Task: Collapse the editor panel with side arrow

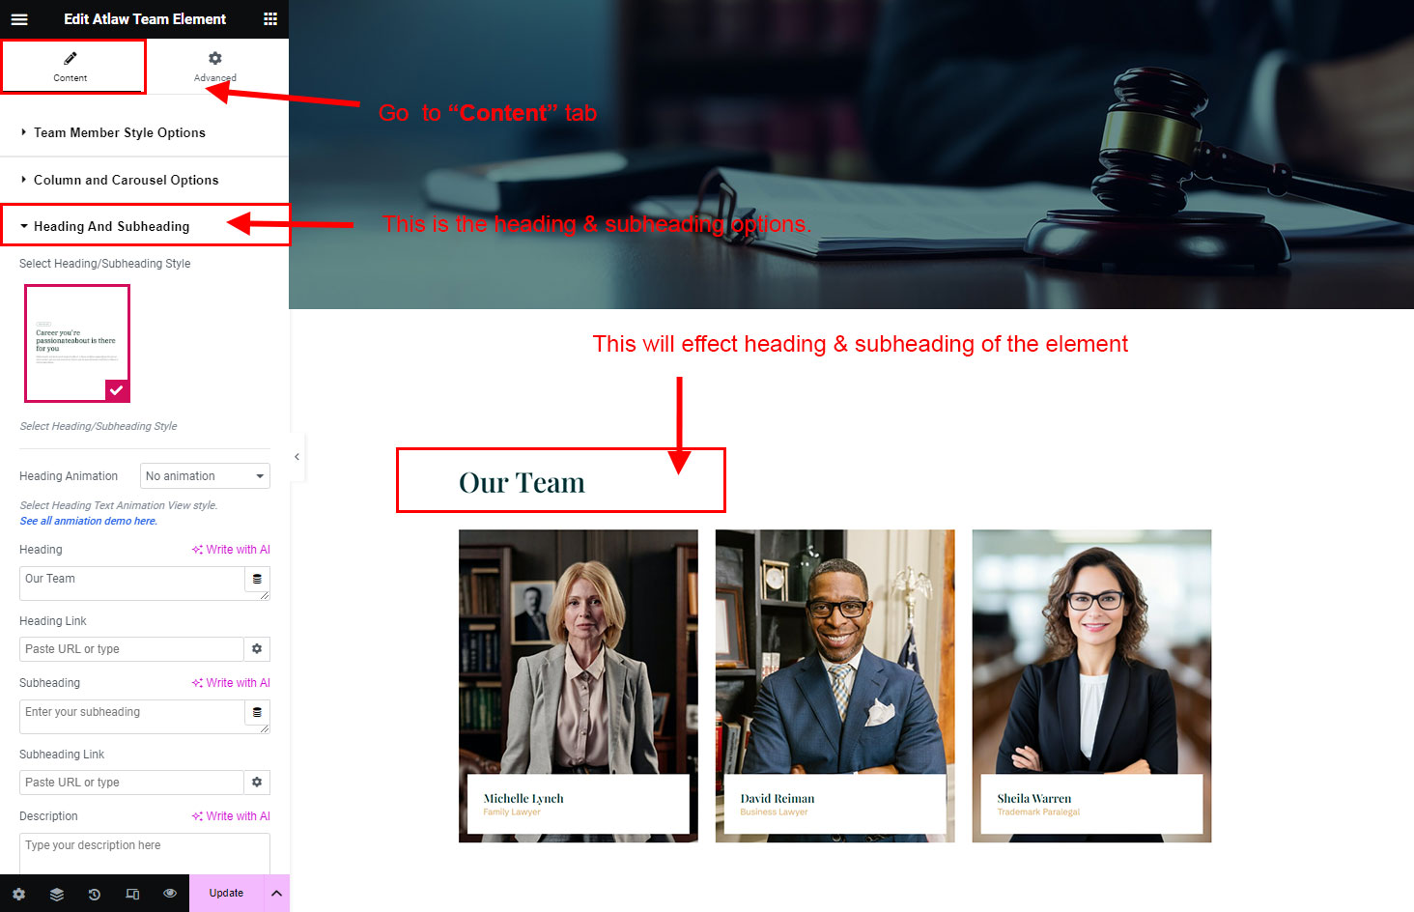Action: 297,457
